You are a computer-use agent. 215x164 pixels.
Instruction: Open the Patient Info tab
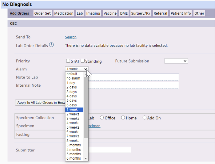click(x=181, y=13)
